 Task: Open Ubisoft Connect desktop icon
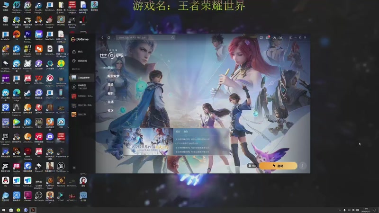[x=27, y=7]
